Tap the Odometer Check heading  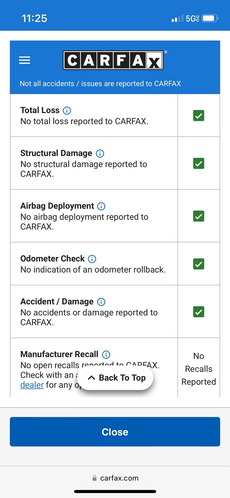[x=52, y=259]
